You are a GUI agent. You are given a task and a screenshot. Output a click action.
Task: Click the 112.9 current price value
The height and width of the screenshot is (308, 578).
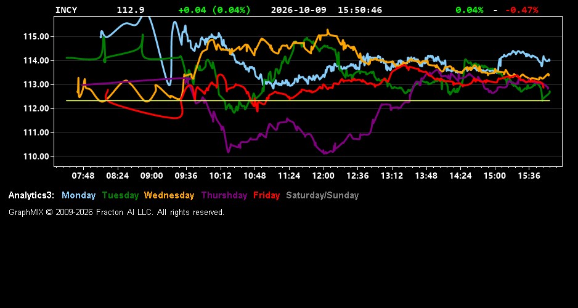coord(131,10)
